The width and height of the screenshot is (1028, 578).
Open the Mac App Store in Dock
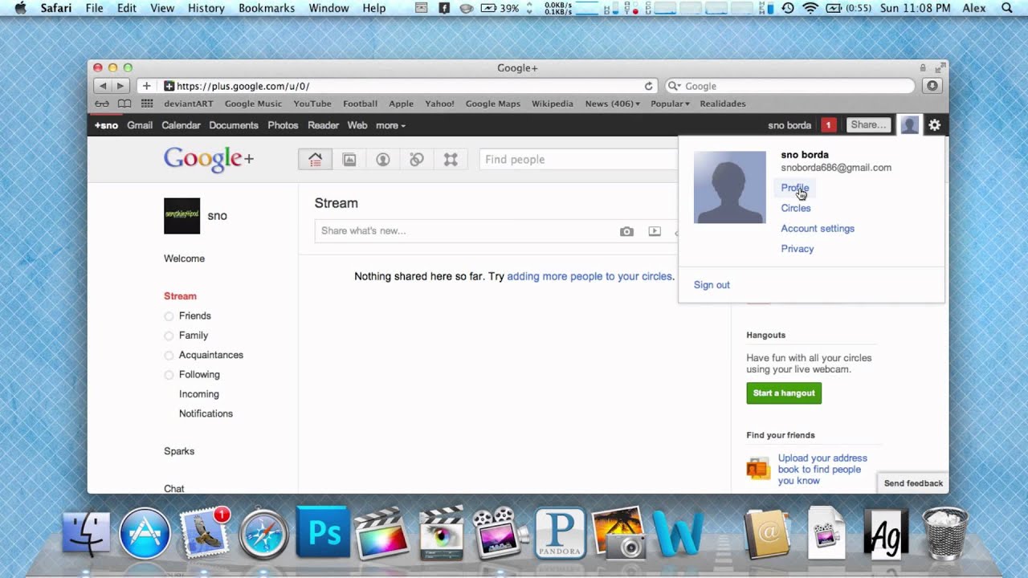145,533
